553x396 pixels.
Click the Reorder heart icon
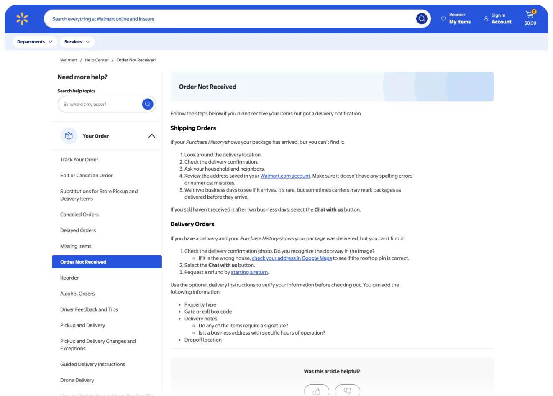pyautogui.click(x=444, y=18)
